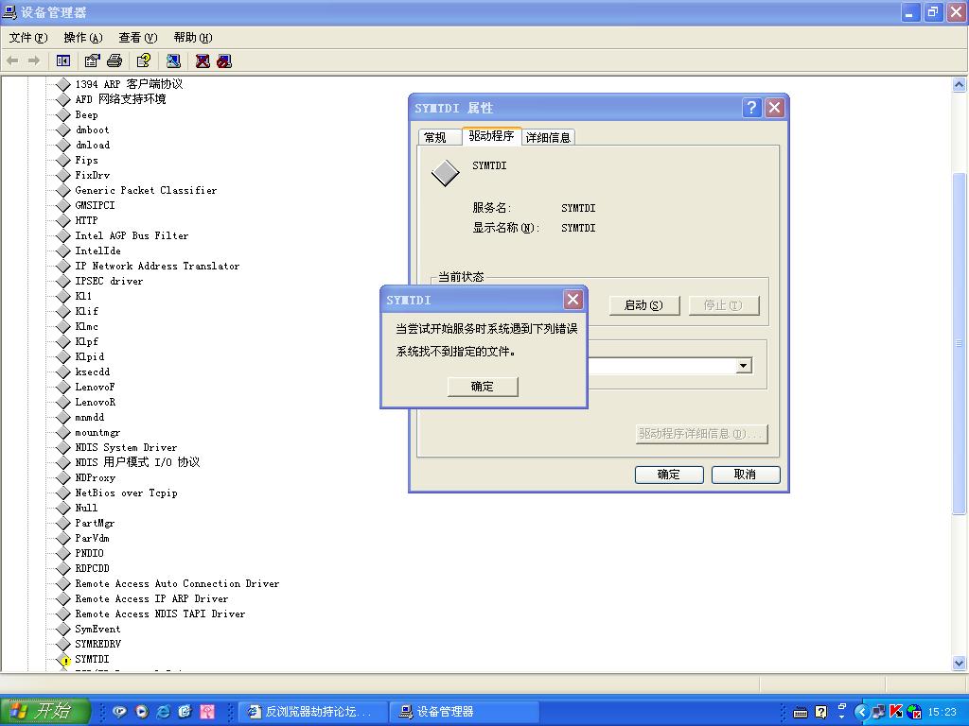Click the Back arrow in the toolbar
This screenshot has width=969, height=726.
12,60
